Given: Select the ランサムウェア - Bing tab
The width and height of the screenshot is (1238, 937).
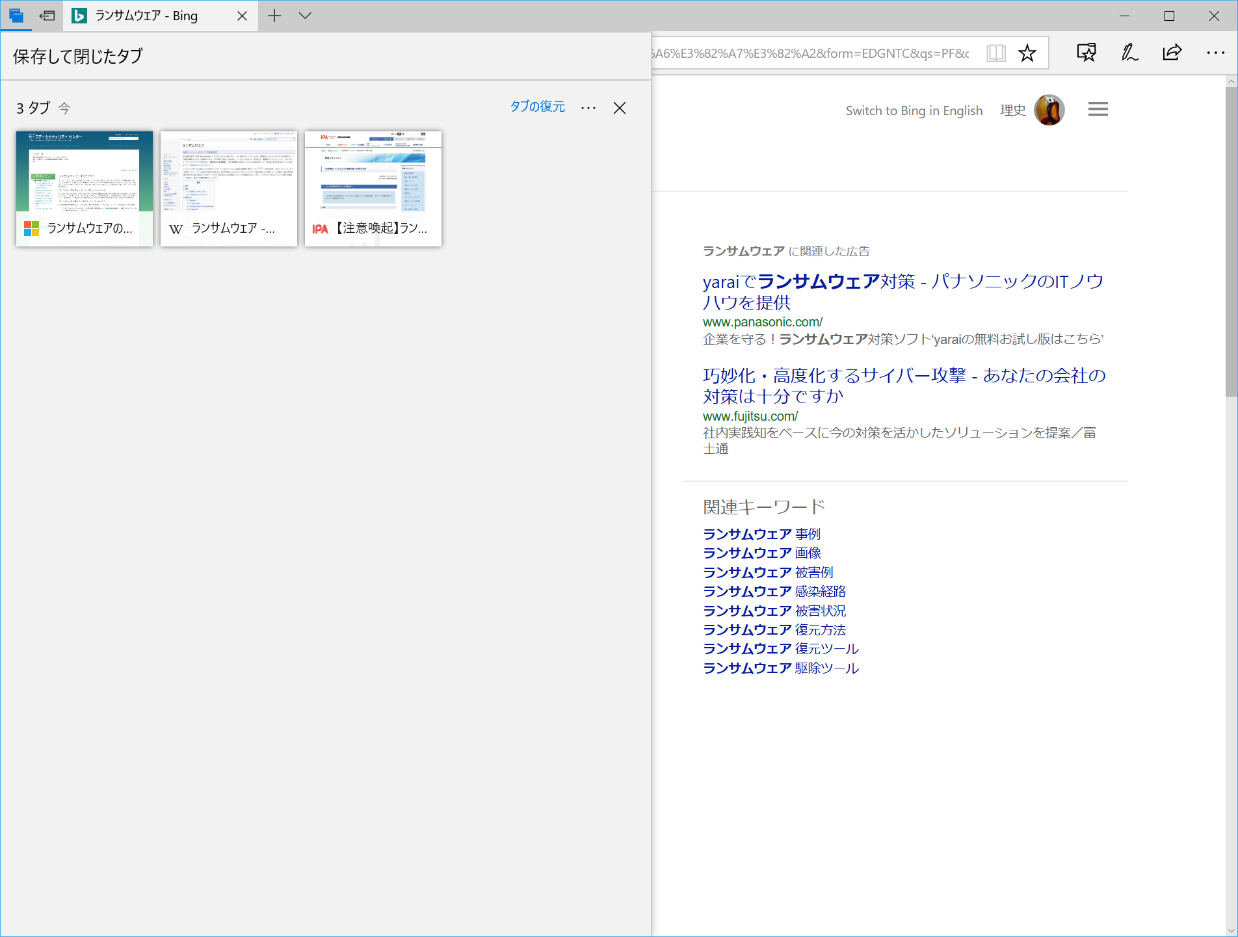Looking at the screenshot, I should click(161, 16).
